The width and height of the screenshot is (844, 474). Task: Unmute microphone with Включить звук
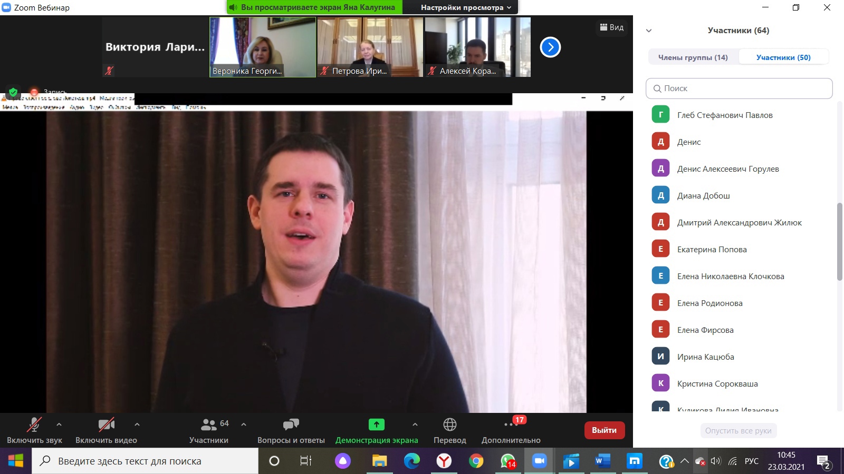pyautogui.click(x=34, y=424)
